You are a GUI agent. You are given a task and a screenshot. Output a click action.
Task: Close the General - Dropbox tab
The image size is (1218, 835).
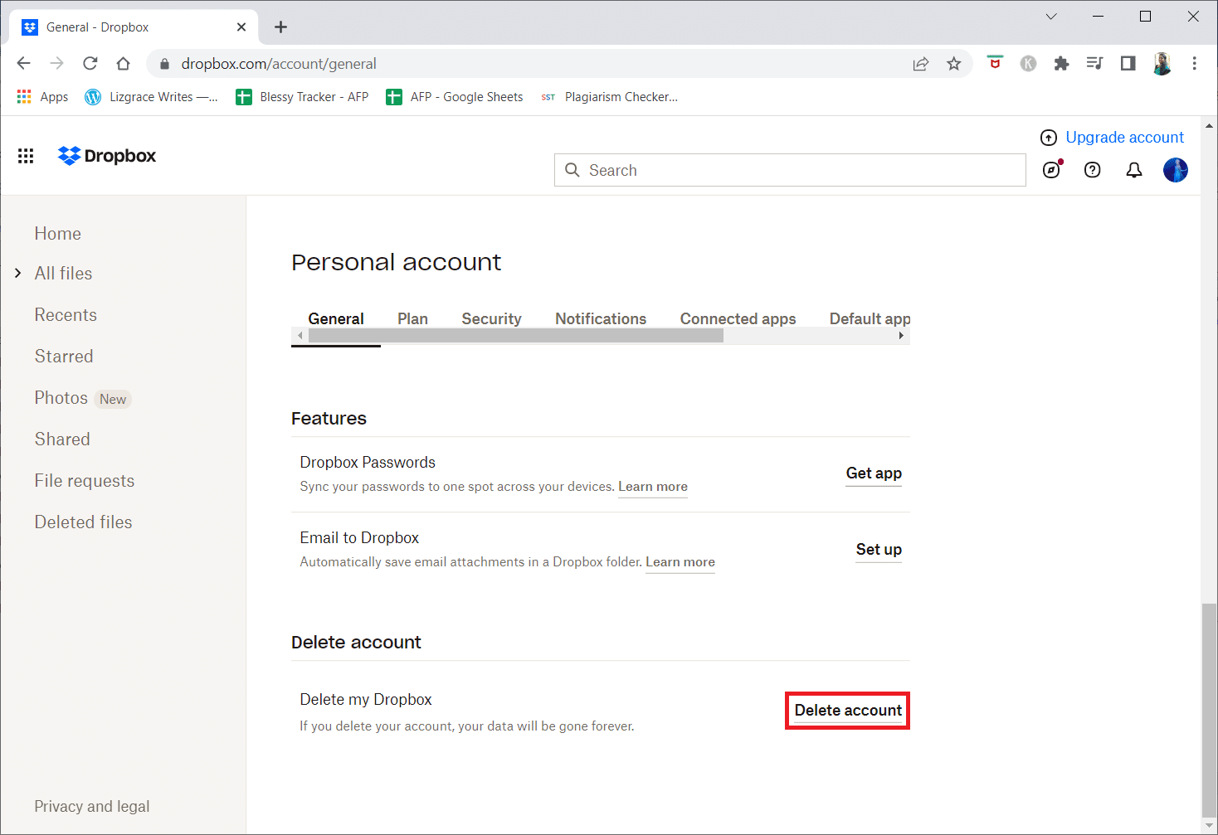241,27
